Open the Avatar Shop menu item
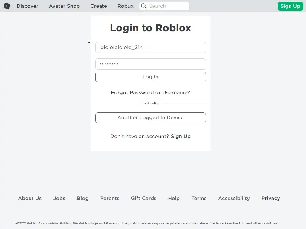The image size is (306, 229). click(65, 6)
